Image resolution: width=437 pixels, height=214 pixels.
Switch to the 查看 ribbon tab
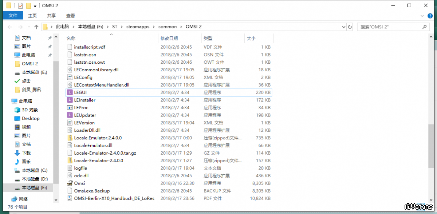[x=70, y=16]
